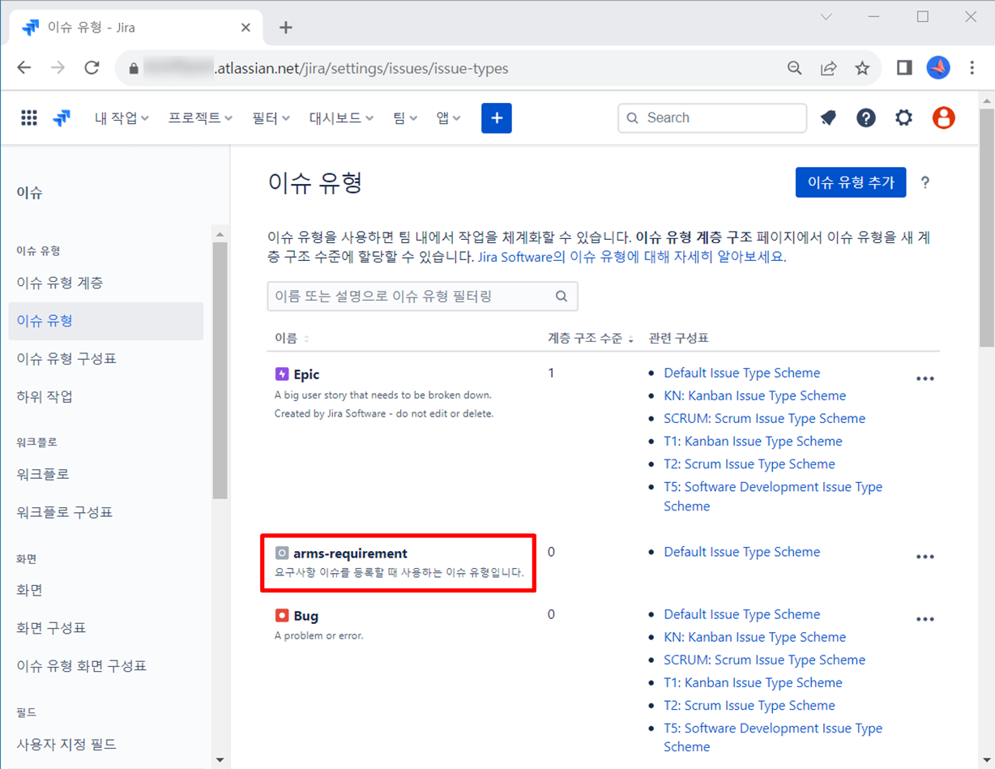Bookmark this page with the star icon
Viewport: 995px width, 769px height.
point(862,68)
